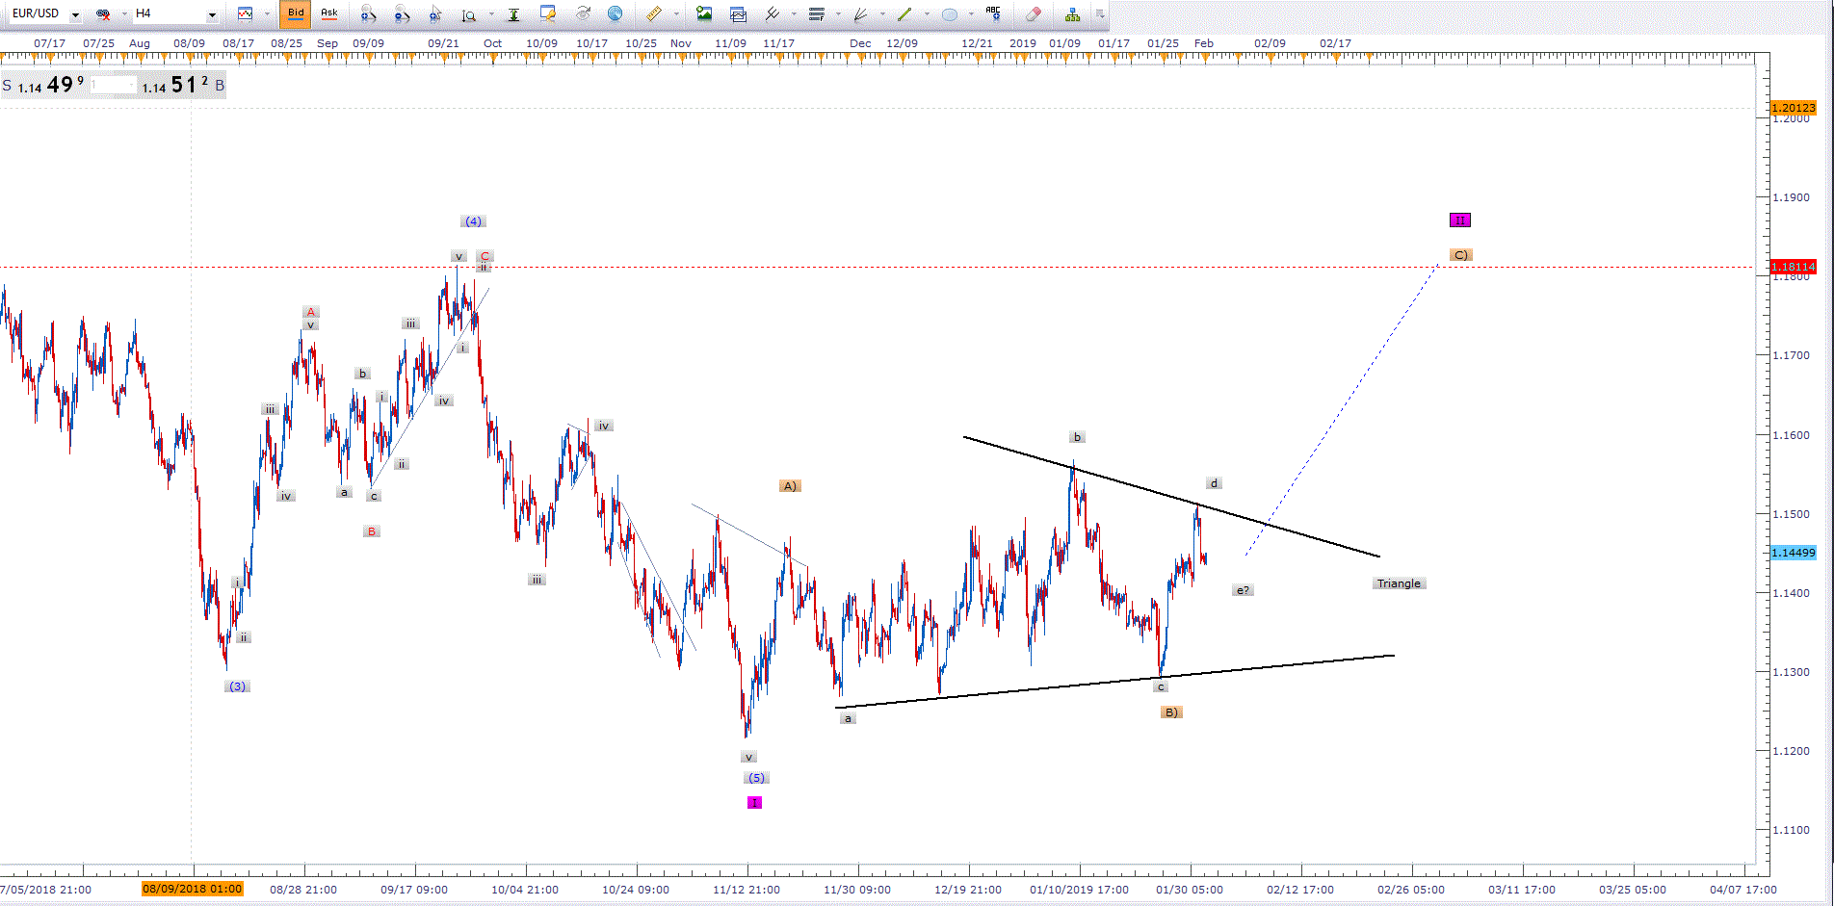Viewport: 1834px width, 906px height.
Task: Select the ellipse shape drawing tool
Action: pyautogui.click(x=950, y=14)
